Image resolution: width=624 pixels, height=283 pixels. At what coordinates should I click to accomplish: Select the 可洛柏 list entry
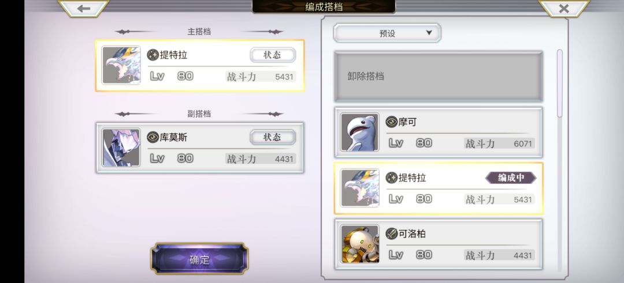point(439,244)
